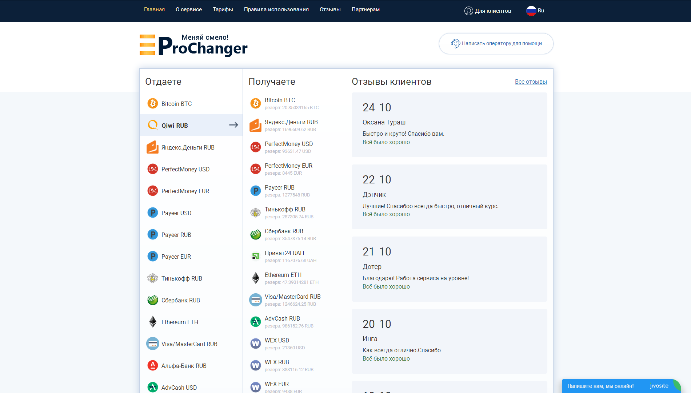
Task: Click the WEX RUB icon under Получаете
Action: click(x=256, y=365)
